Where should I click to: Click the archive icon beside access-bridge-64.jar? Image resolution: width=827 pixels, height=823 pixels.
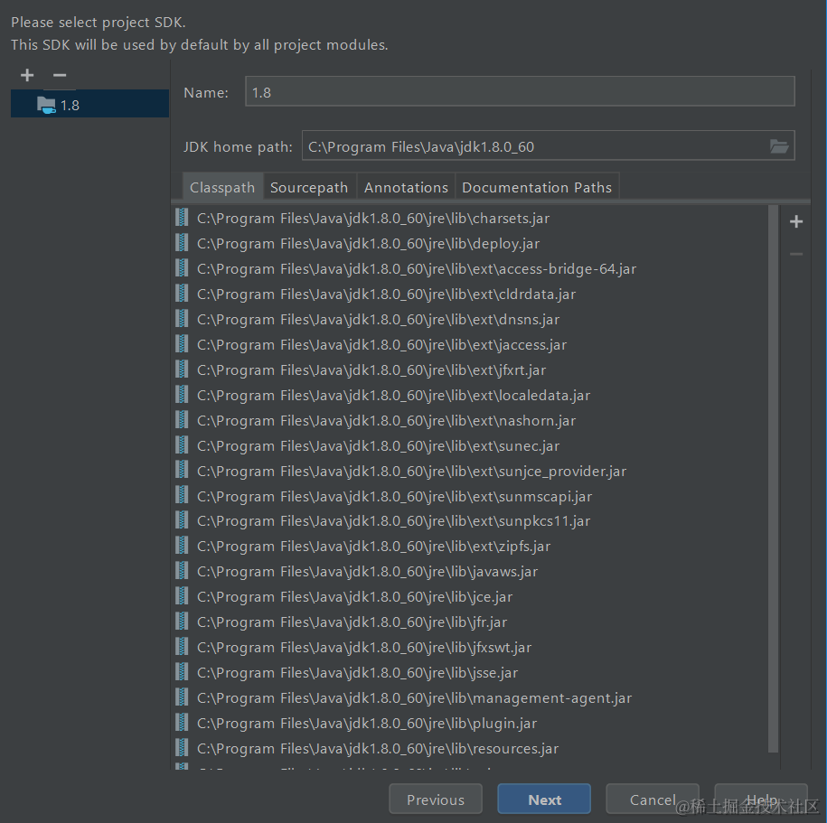182,267
